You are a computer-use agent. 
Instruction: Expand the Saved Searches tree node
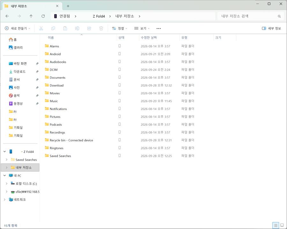(7, 159)
